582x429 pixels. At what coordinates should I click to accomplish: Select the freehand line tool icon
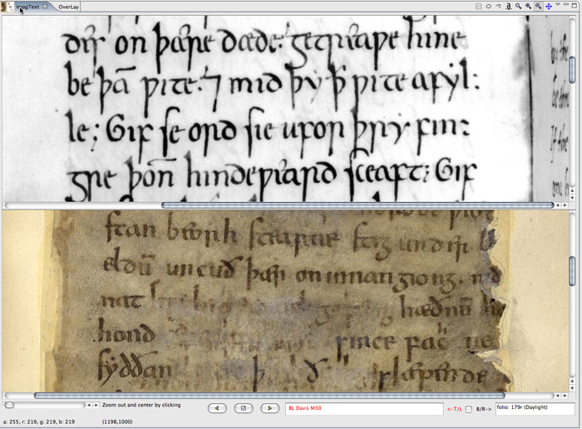(x=499, y=7)
